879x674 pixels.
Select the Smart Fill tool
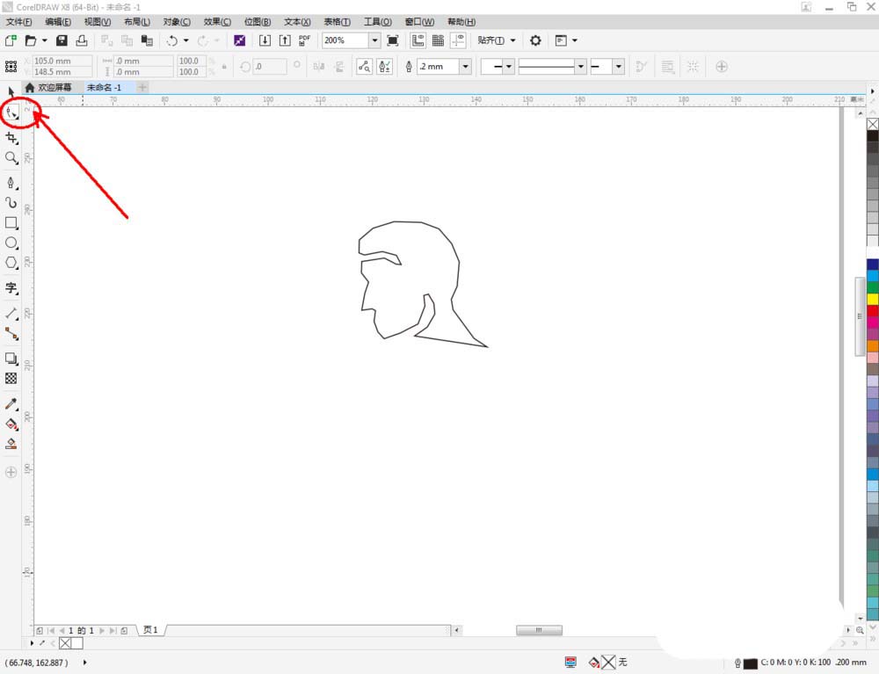click(11, 445)
